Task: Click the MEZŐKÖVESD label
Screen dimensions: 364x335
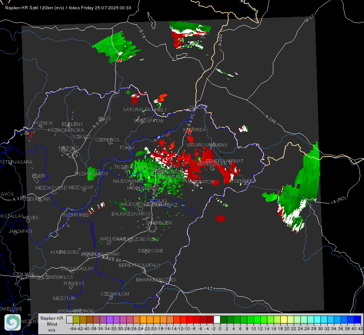Action: coord(51,188)
